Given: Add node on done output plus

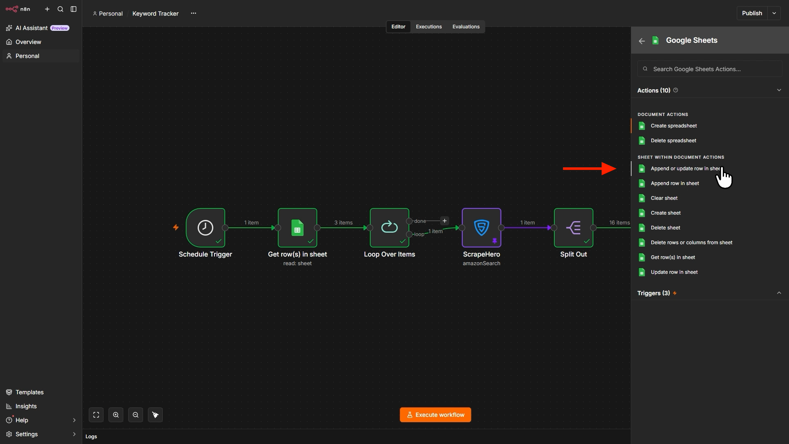Looking at the screenshot, I should [445, 221].
